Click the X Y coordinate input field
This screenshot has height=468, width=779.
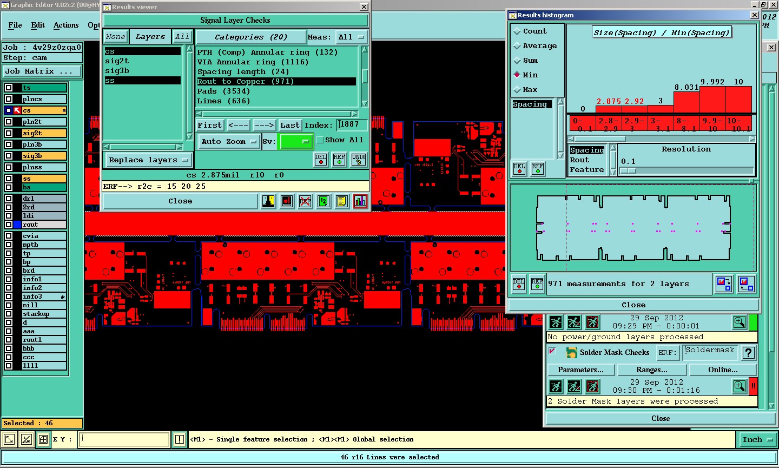click(124, 439)
